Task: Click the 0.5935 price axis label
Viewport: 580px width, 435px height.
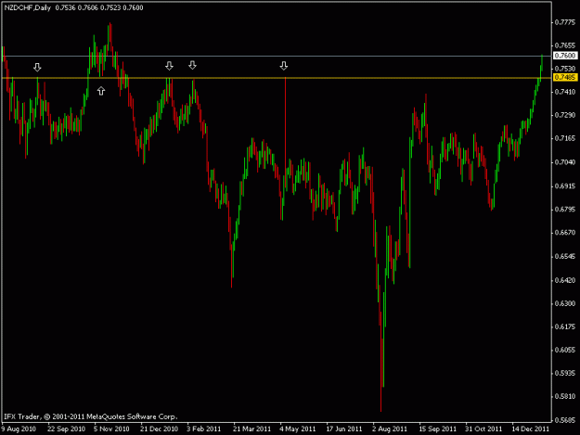Action: (x=565, y=373)
